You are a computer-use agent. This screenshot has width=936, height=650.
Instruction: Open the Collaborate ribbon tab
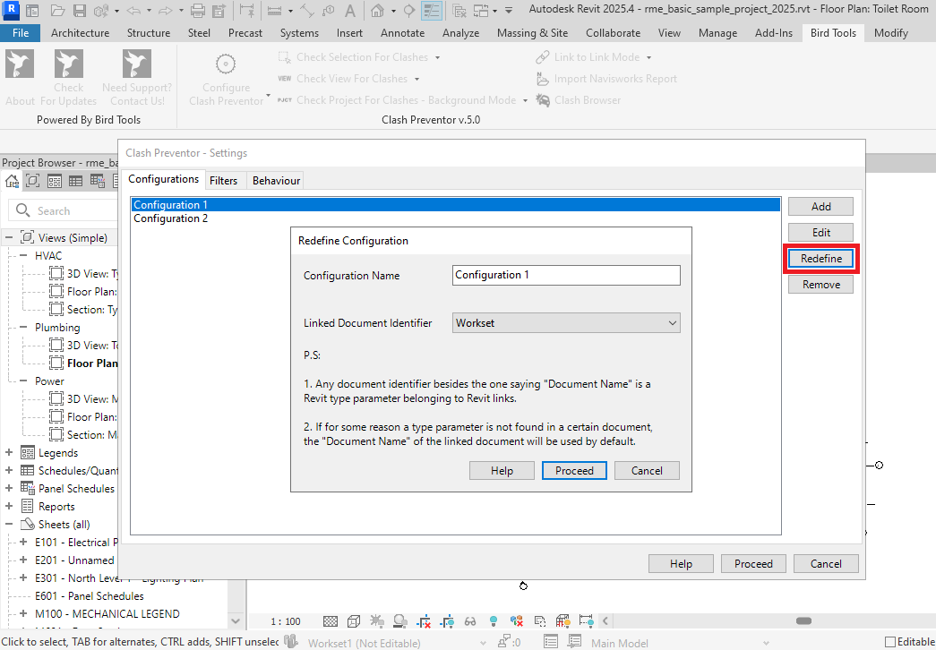click(x=613, y=33)
